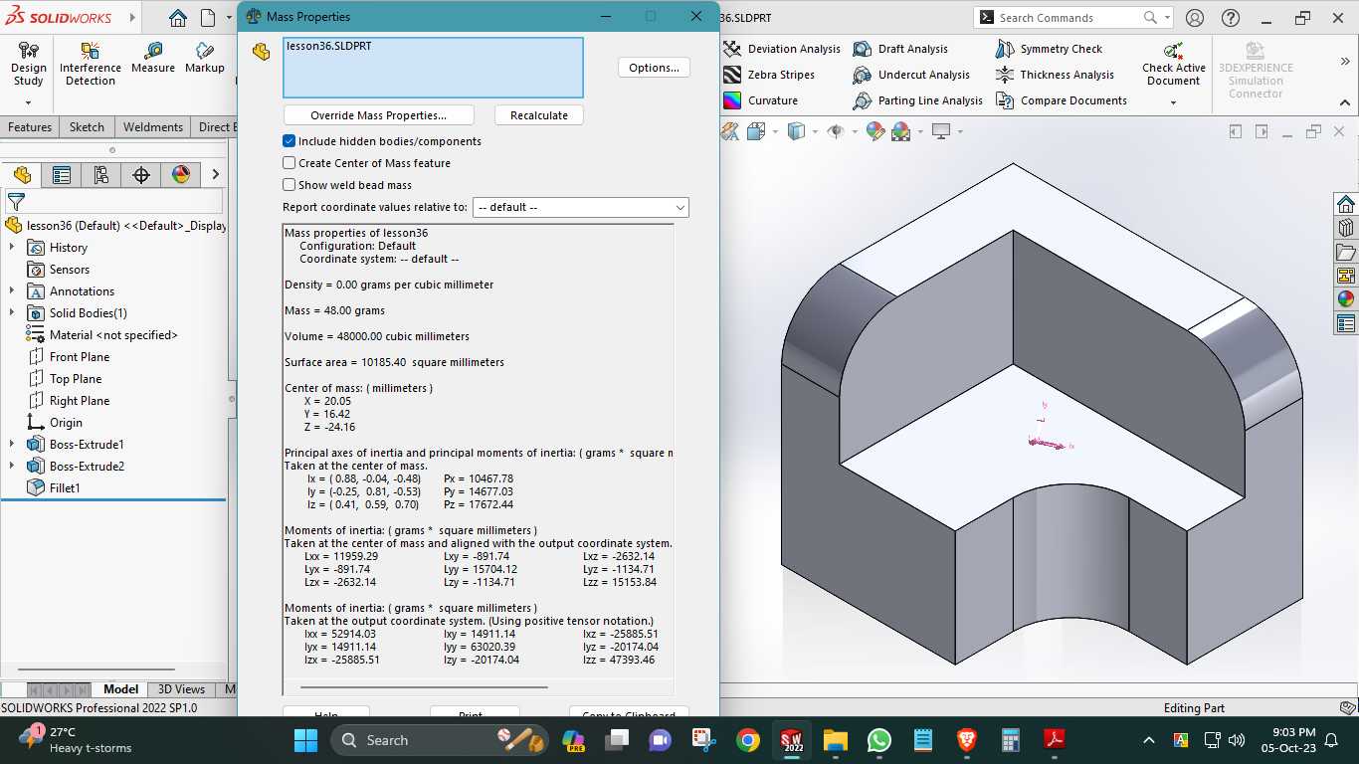Open the DisplayManager tab
Image resolution: width=1359 pixels, height=764 pixels.
pyautogui.click(x=181, y=175)
